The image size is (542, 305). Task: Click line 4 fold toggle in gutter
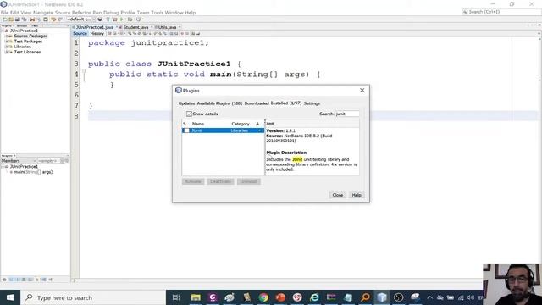pyautogui.click(x=84, y=71)
